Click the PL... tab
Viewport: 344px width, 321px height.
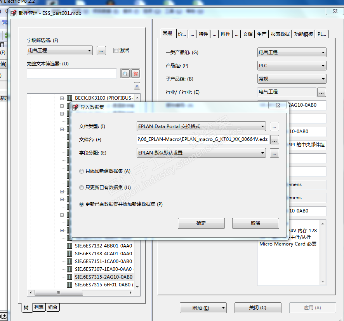point(322,34)
